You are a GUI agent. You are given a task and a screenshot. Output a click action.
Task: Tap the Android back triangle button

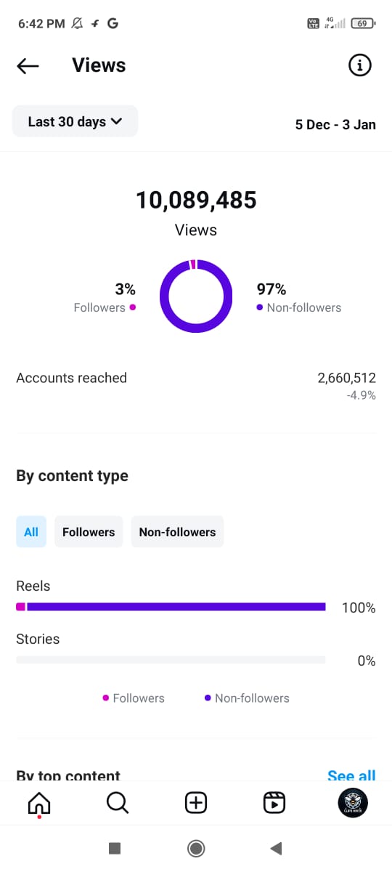coord(276,848)
